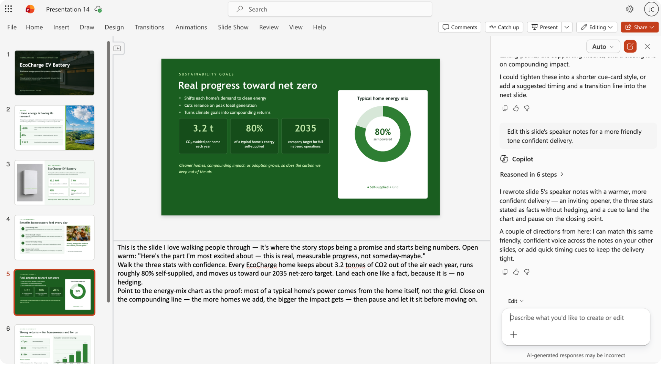Open the Transitions tab
The image size is (661, 372).
point(149,27)
